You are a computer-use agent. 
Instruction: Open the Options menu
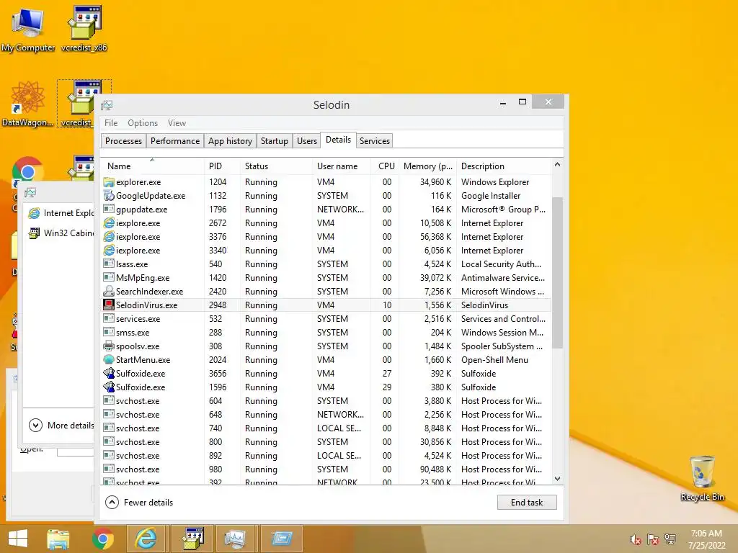point(143,122)
